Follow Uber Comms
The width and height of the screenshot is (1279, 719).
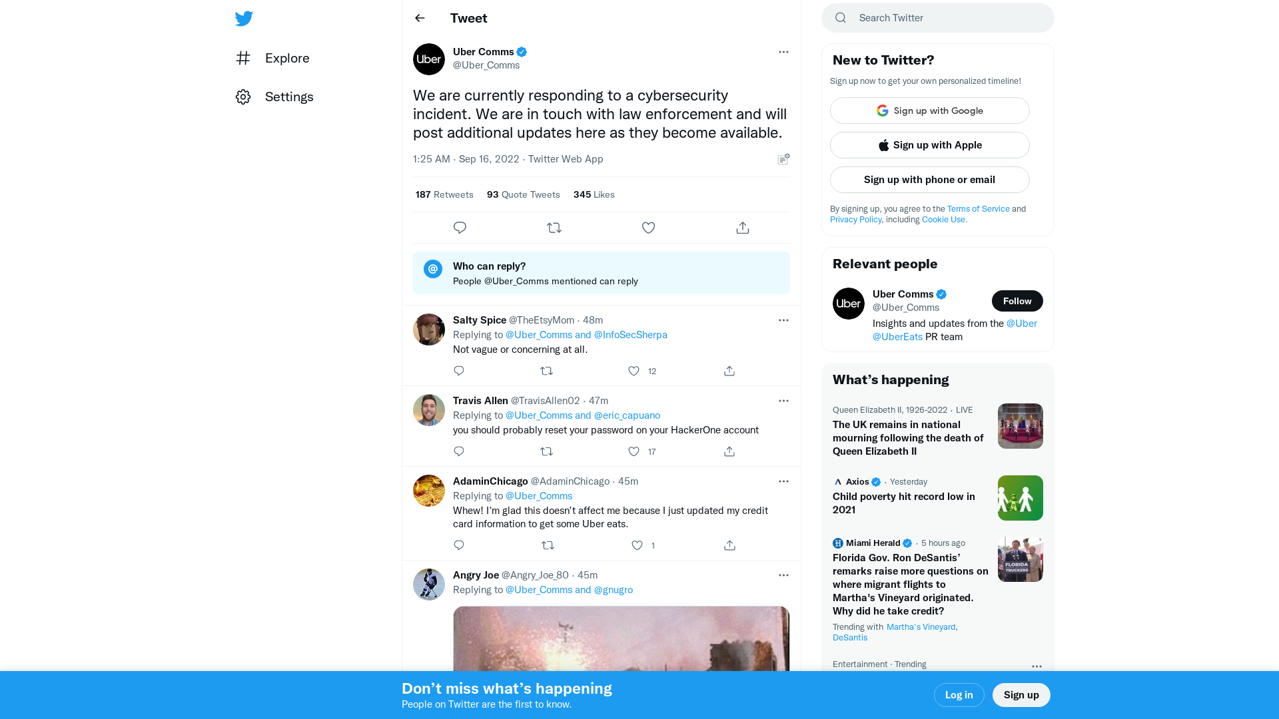1017,301
